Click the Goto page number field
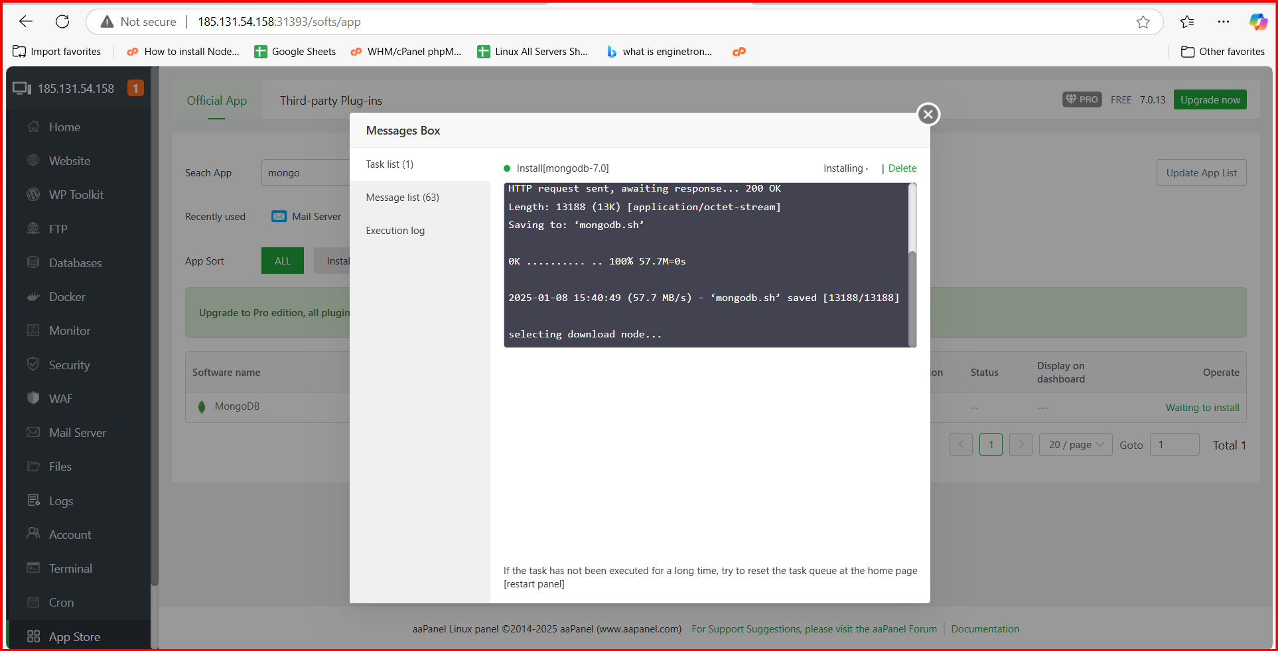 click(x=1174, y=444)
